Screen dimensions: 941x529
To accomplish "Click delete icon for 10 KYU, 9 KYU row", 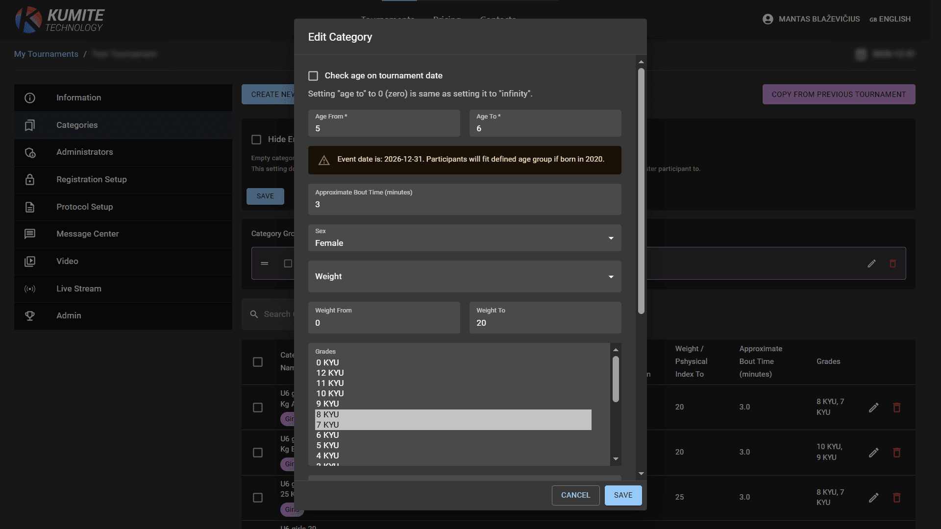I will (x=896, y=453).
